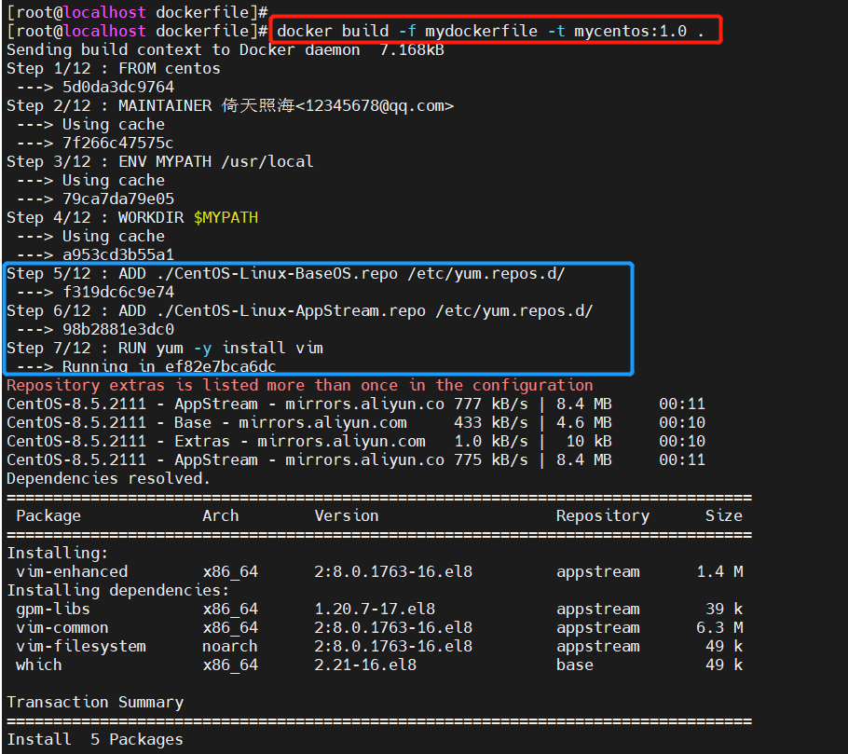This screenshot has height=754, width=848.
Task: Select hash a953cd3b55a1
Action: (x=118, y=254)
